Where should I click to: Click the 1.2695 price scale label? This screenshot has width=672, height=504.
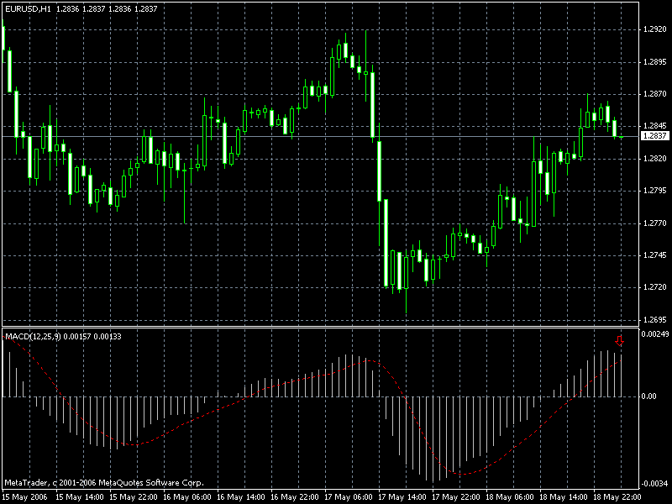tap(655, 320)
